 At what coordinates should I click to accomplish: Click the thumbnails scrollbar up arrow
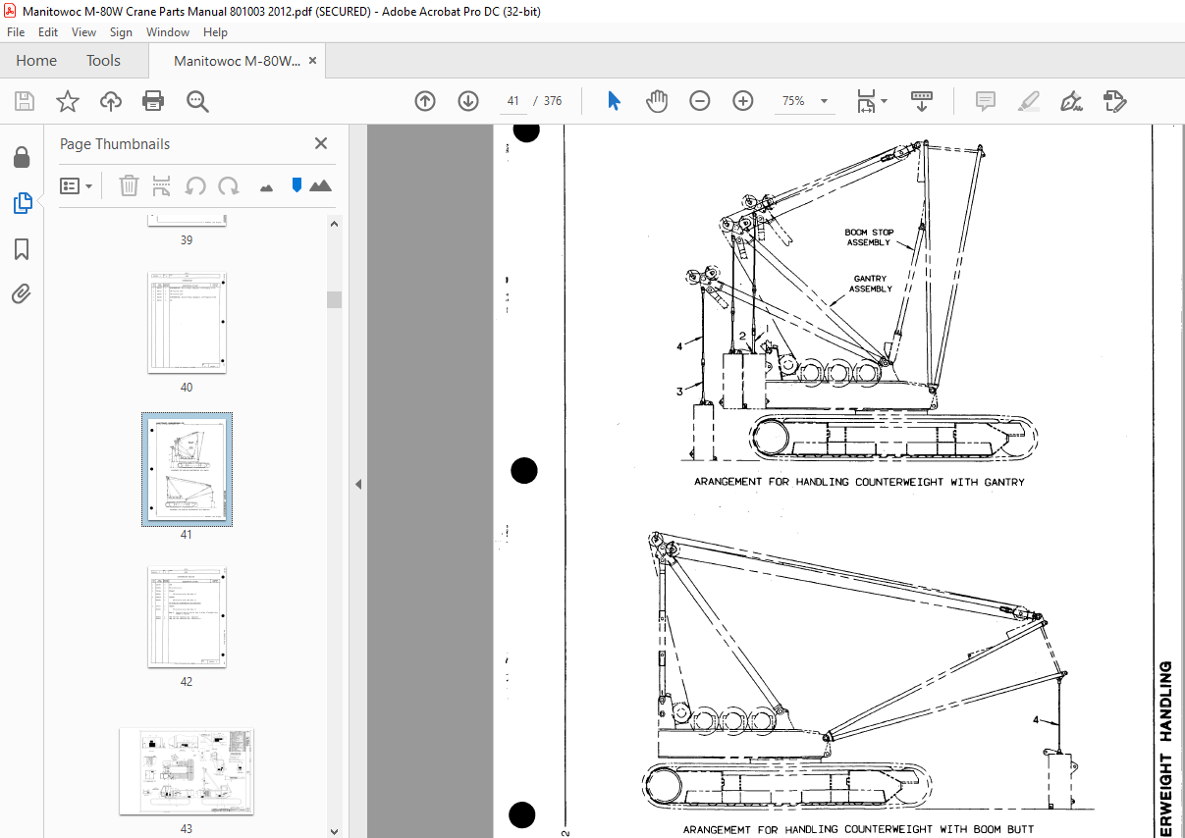(335, 223)
